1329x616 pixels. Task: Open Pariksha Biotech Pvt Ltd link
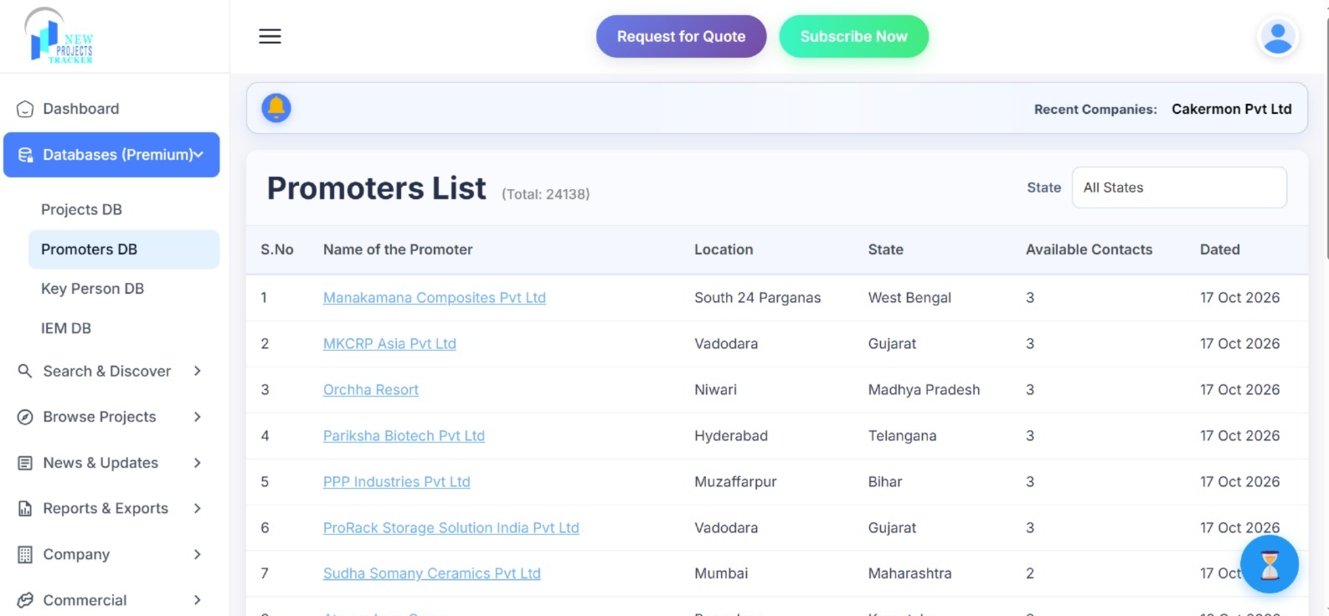404,436
